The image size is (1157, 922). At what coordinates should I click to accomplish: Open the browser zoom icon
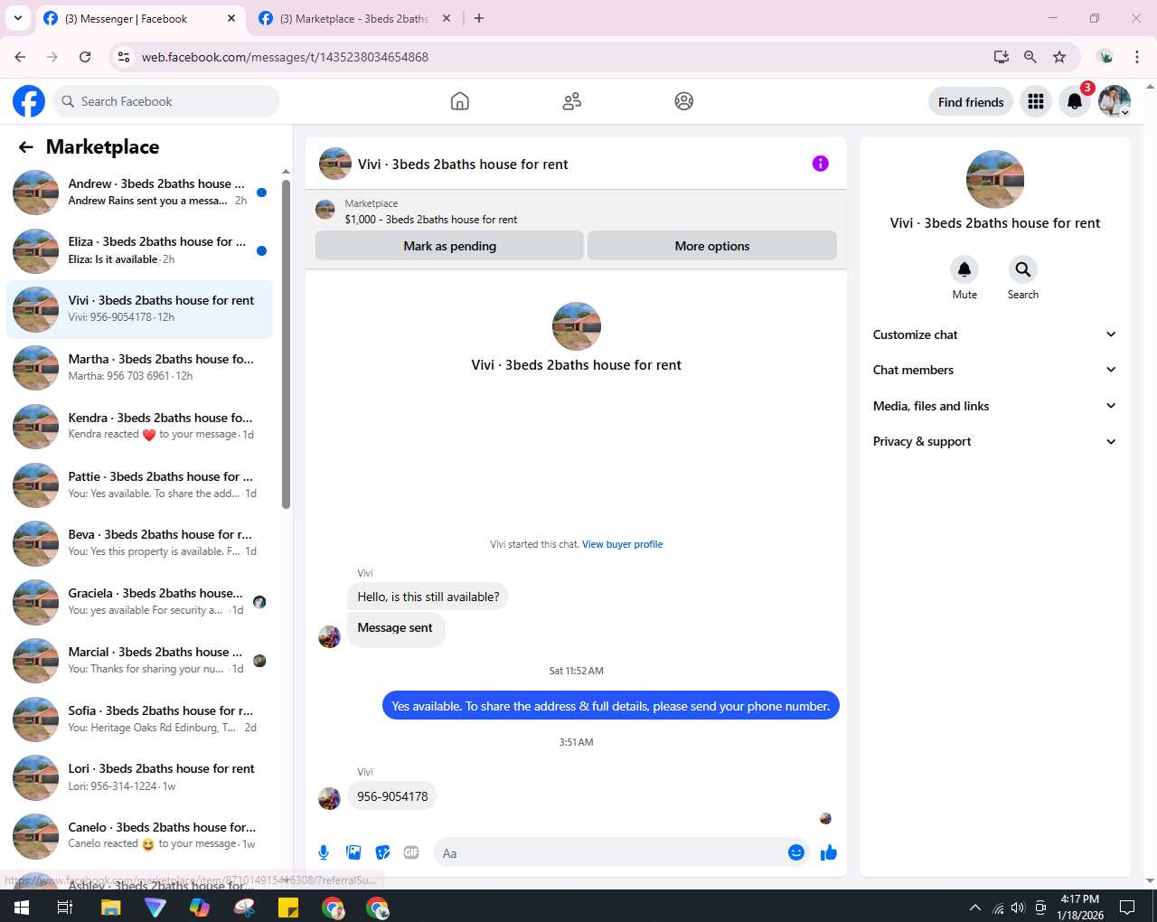tap(1030, 57)
